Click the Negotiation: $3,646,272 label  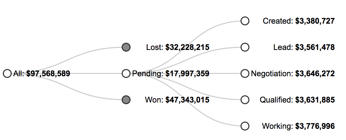[x=293, y=74]
